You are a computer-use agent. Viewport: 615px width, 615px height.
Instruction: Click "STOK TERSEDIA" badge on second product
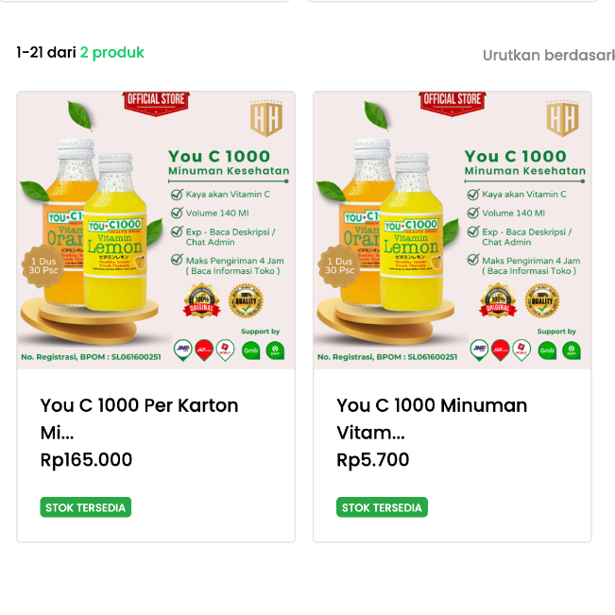(x=382, y=507)
